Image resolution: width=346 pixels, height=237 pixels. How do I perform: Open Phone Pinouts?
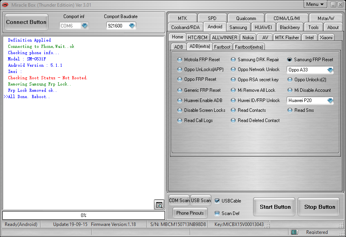(190, 213)
